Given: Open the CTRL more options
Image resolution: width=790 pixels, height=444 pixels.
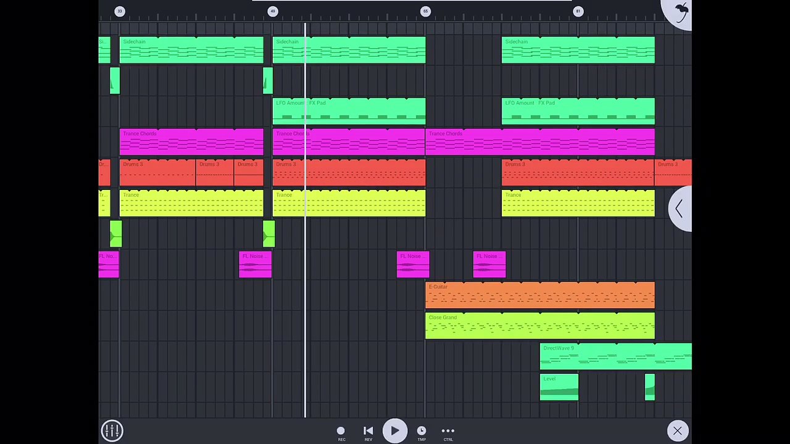Looking at the screenshot, I should pos(448,434).
